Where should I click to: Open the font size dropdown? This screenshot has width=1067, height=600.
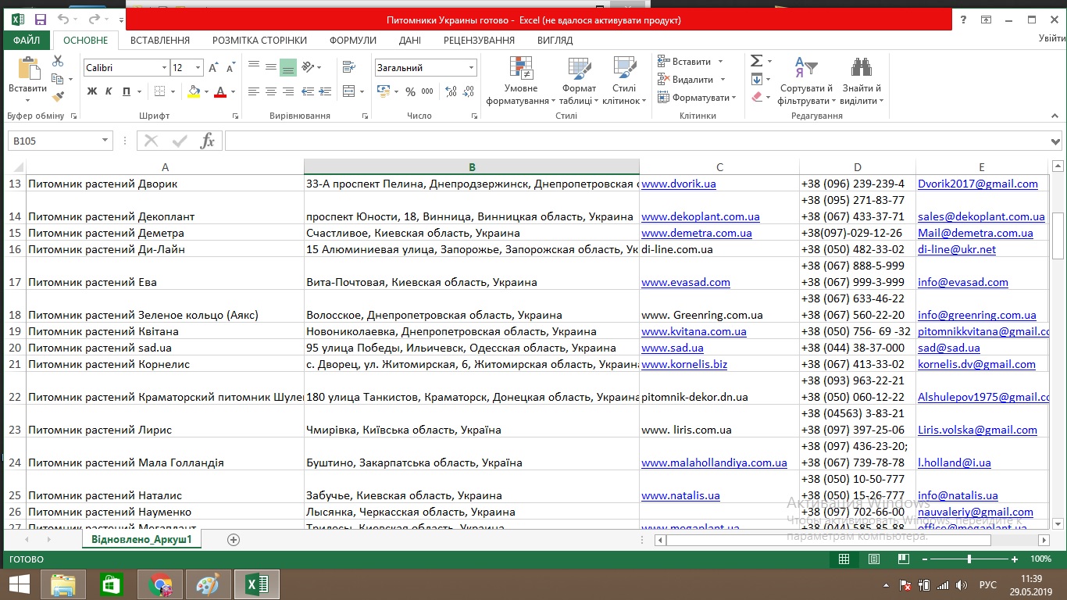[198, 68]
